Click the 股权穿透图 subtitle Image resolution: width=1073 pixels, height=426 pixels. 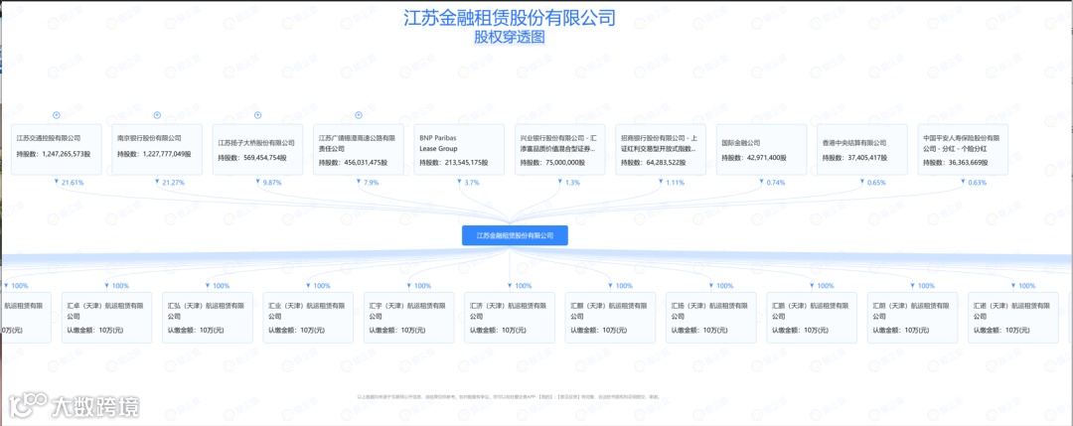point(509,37)
